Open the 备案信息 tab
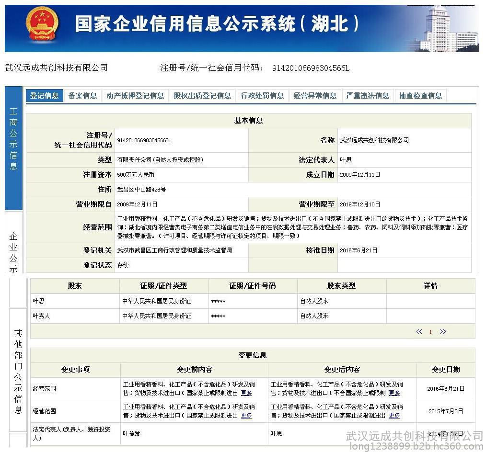 82,96
